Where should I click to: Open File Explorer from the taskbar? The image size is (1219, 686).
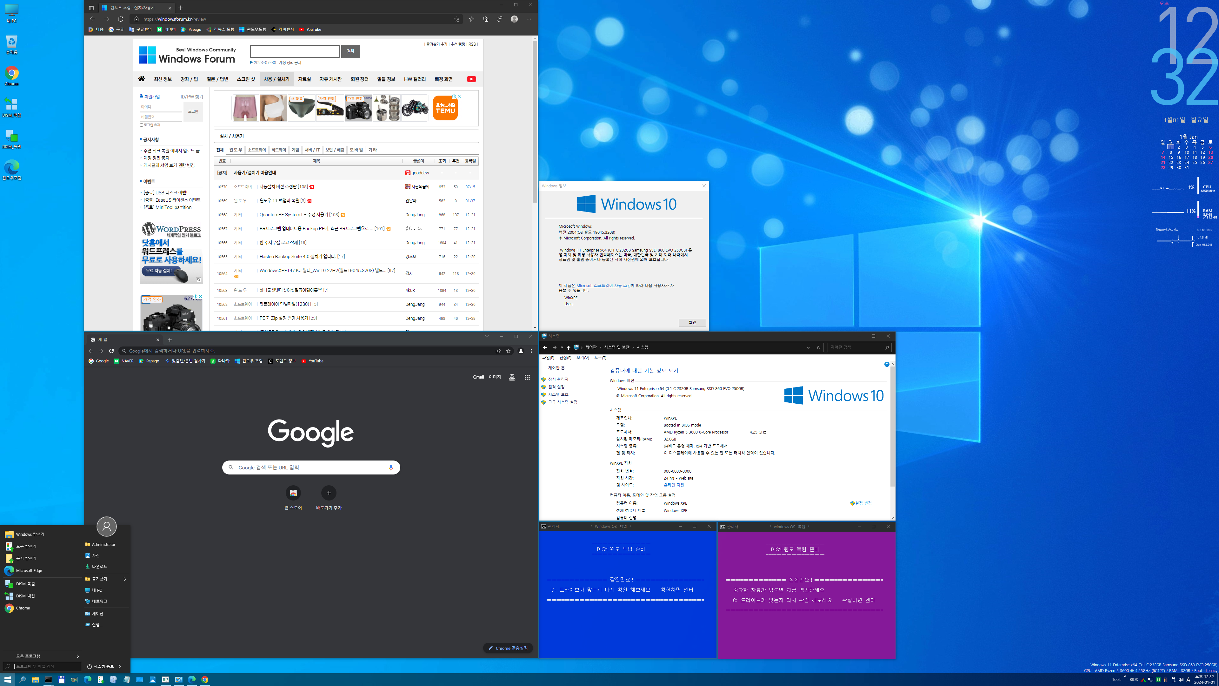[35, 679]
